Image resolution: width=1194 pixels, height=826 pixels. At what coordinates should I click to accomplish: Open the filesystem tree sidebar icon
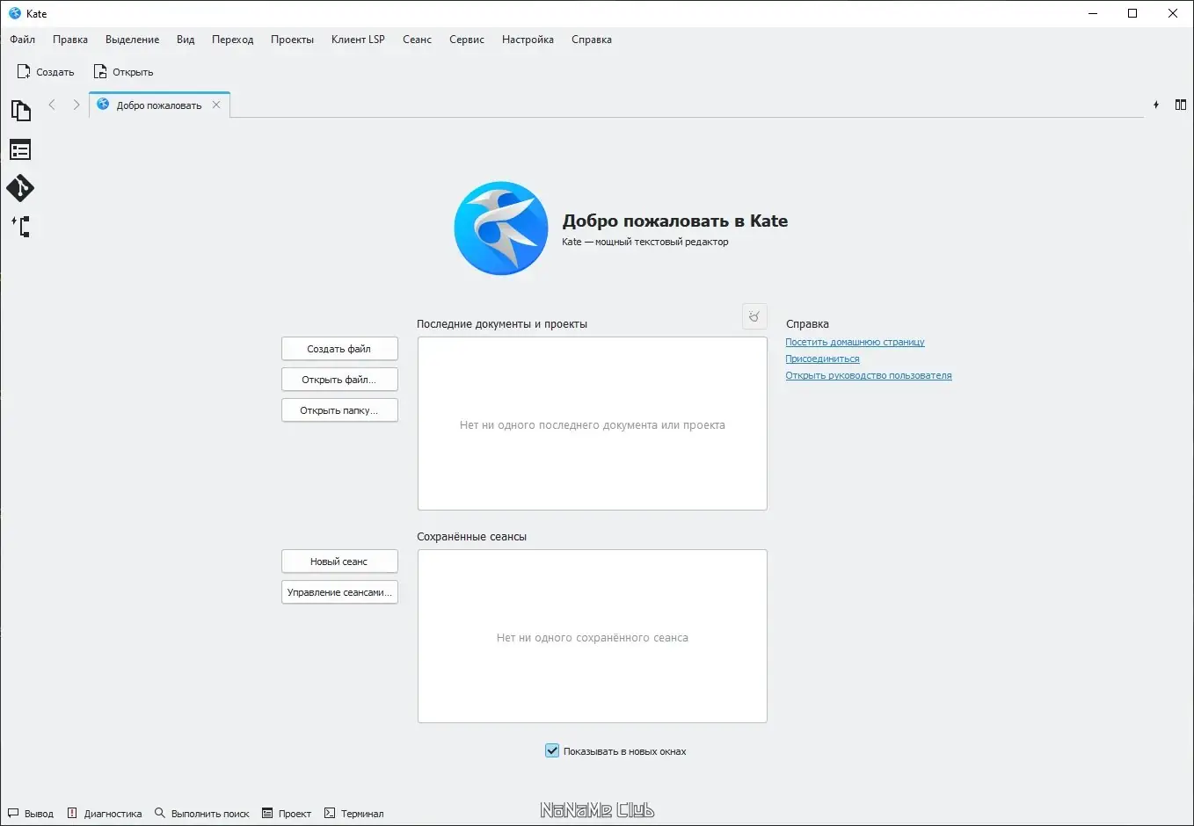tap(20, 227)
